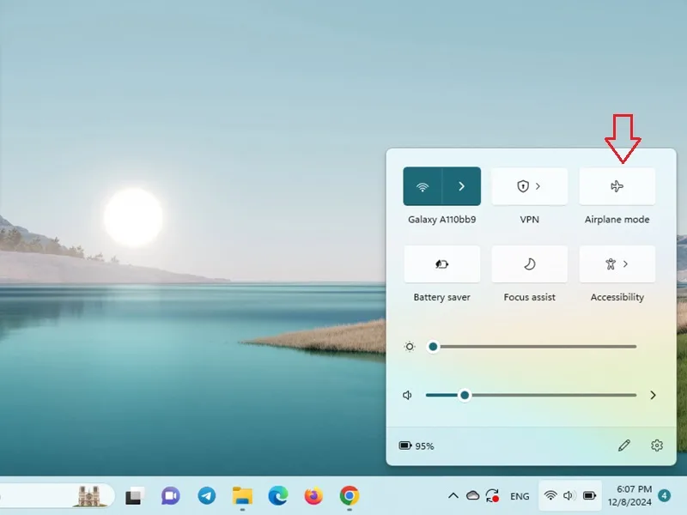
Task: Turn off Wi-Fi using the Wi-Fi tile
Action: coord(423,186)
